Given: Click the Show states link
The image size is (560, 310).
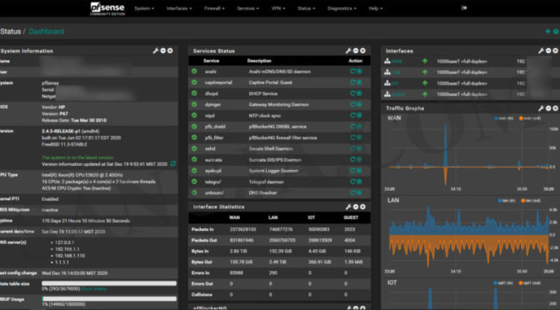Looking at the screenshot, I should coord(94,288).
